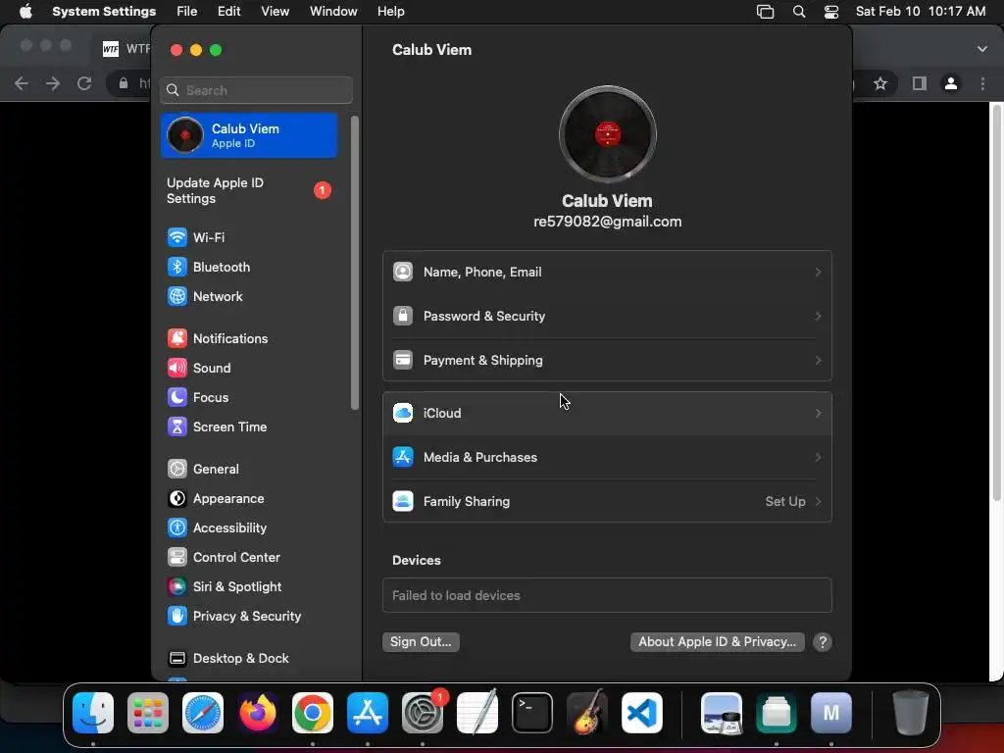This screenshot has height=753, width=1004.
Task: Open App Store from the Dock
Action: 368,713
